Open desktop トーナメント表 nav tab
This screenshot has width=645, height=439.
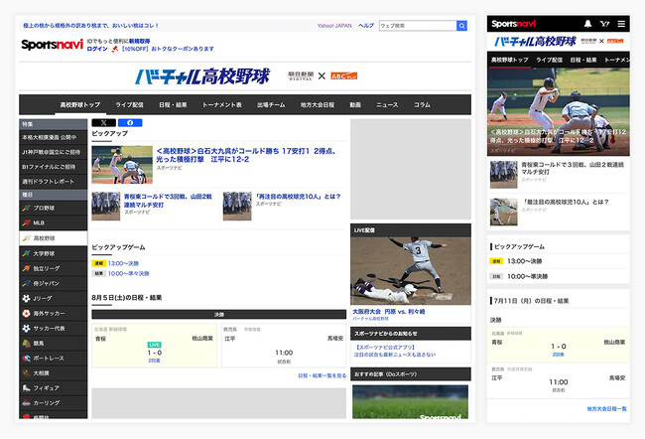tap(222, 105)
